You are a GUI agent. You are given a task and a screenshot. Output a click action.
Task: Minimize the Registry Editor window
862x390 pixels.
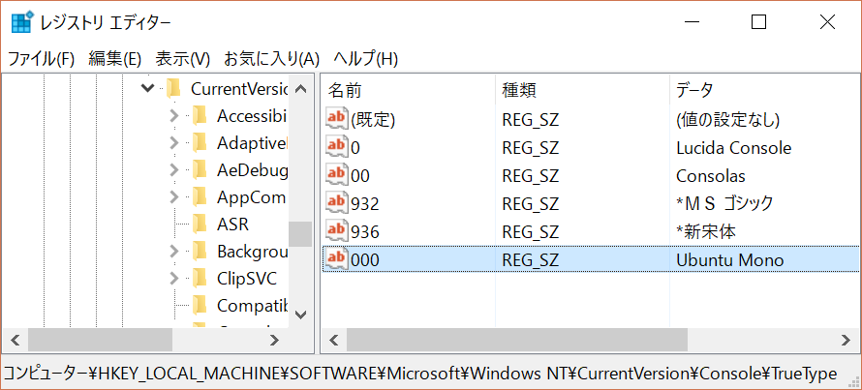[x=693, y=22]
